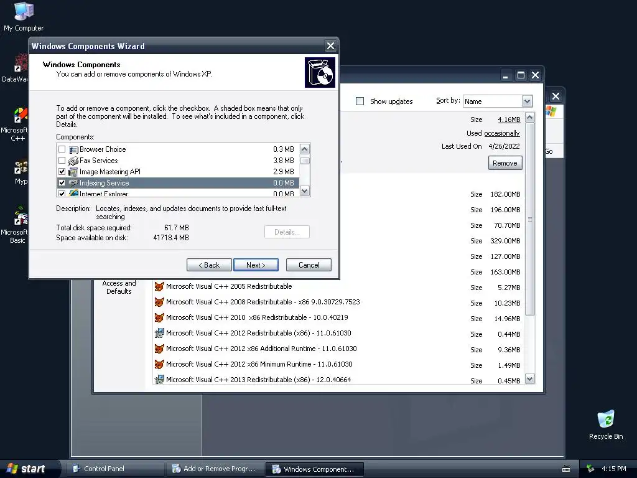Click the Visual C++ 2012 Minimum Runtime icon
This screenshot has height=478, width=637.
click(x=159, y=364)
